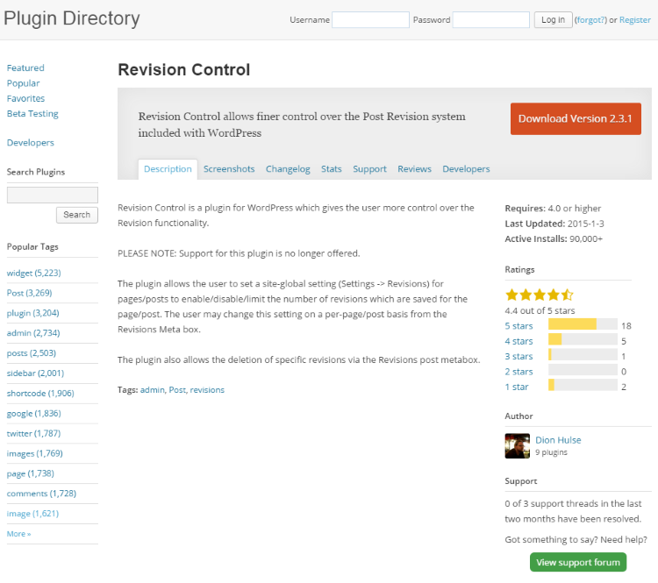
Task: View 3 stars ratings
Action: pos(519,356)
